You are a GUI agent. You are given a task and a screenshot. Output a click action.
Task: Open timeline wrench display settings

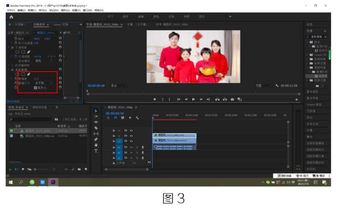(137, 118)
